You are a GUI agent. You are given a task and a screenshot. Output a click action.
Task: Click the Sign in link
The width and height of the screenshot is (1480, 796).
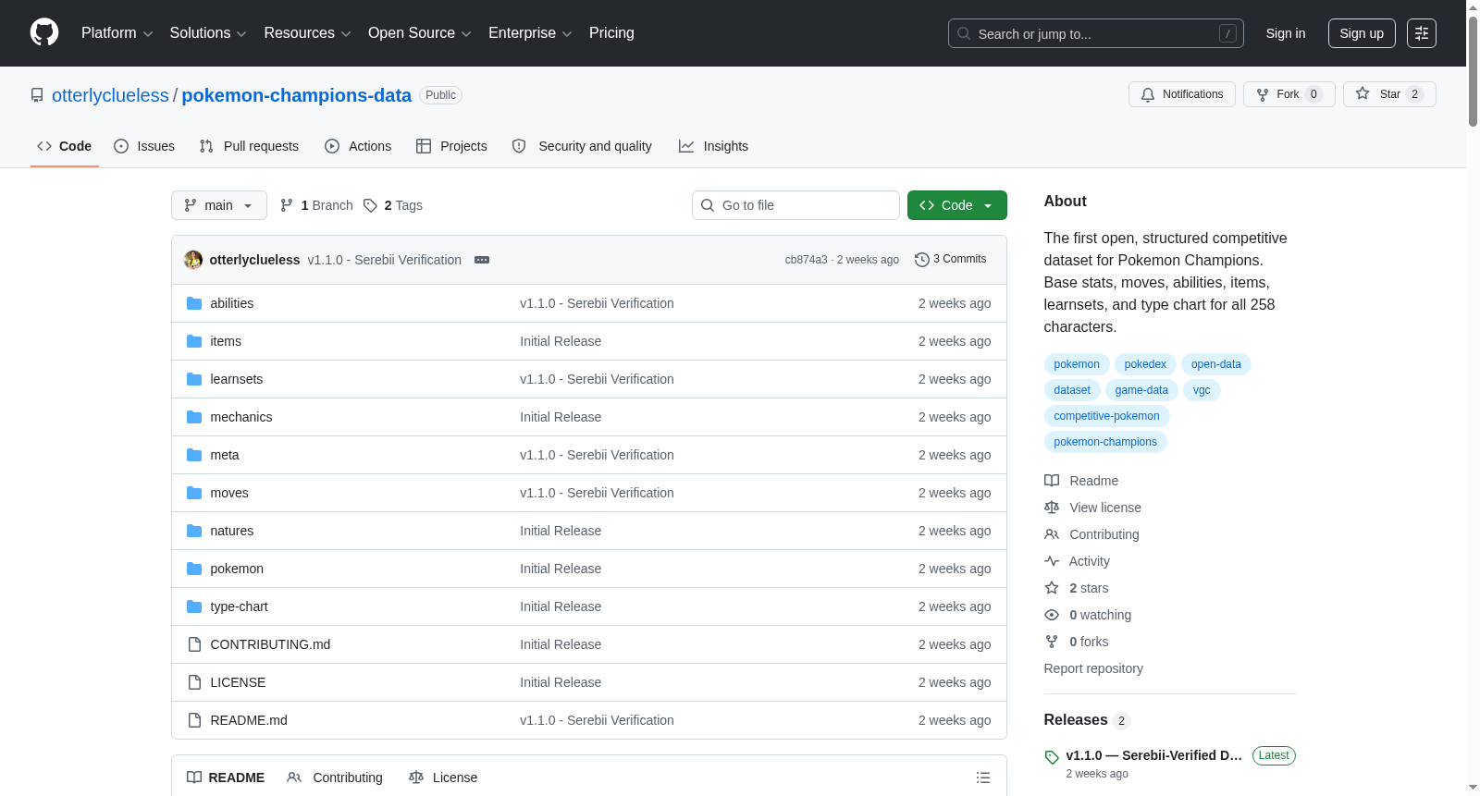coord(1286,33)
